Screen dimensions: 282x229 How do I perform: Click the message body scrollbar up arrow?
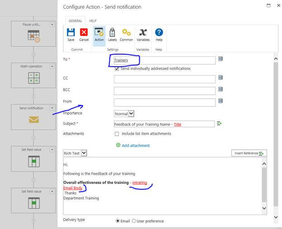(264, 164)
